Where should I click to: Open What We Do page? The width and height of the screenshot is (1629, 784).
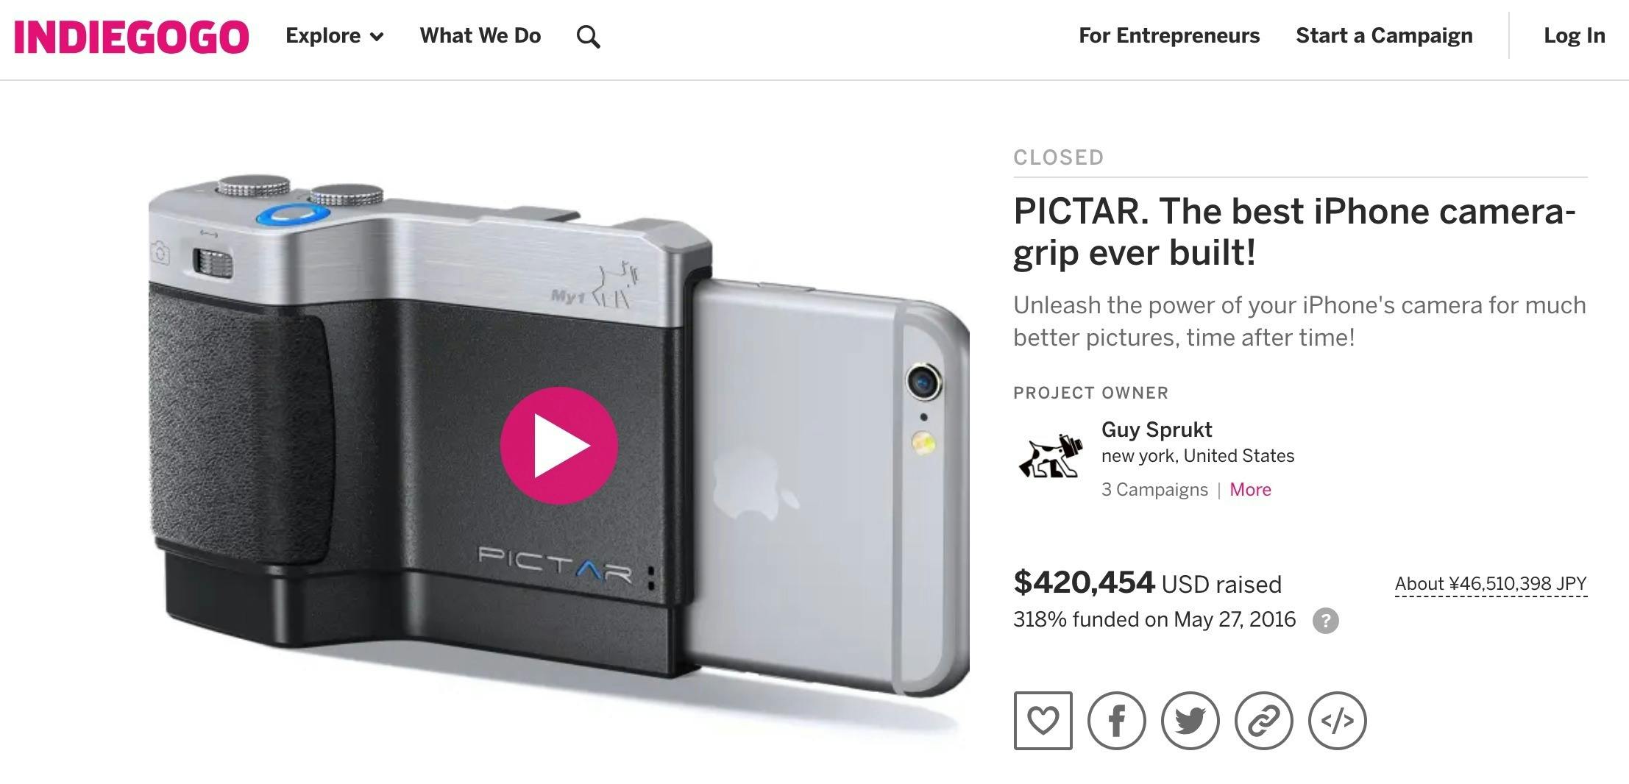click(480, 36)
